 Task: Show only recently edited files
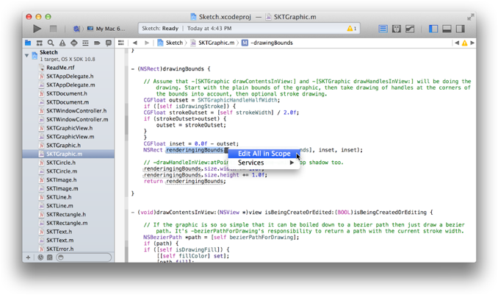point(40,257)
